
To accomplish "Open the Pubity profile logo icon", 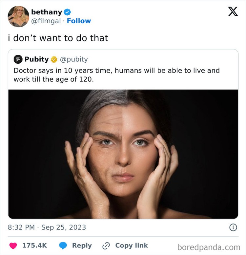I will (18, 59).
